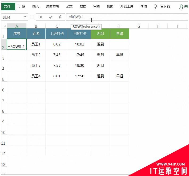This screenshot has width=189, height=176.
Task: Click 迟到 in 员工1 row
Action: 100,44
